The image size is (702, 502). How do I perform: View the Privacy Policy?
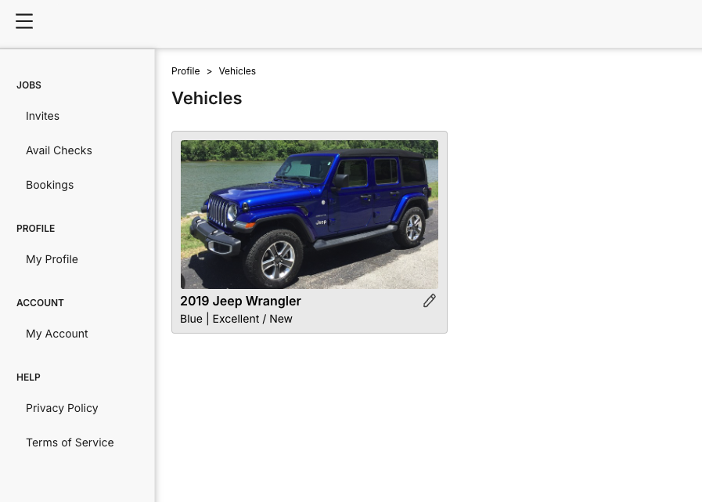click(x=62, y=408)
